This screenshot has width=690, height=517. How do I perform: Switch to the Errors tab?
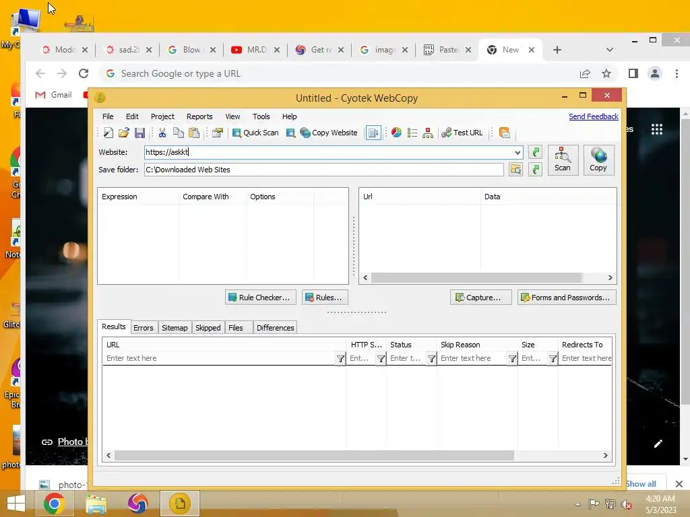click(x=144, y=328)
